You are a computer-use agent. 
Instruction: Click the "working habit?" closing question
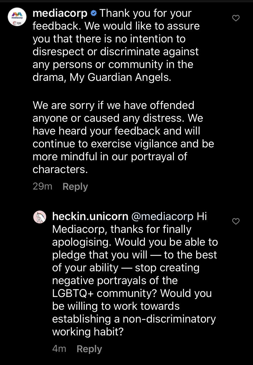(88, 332)
